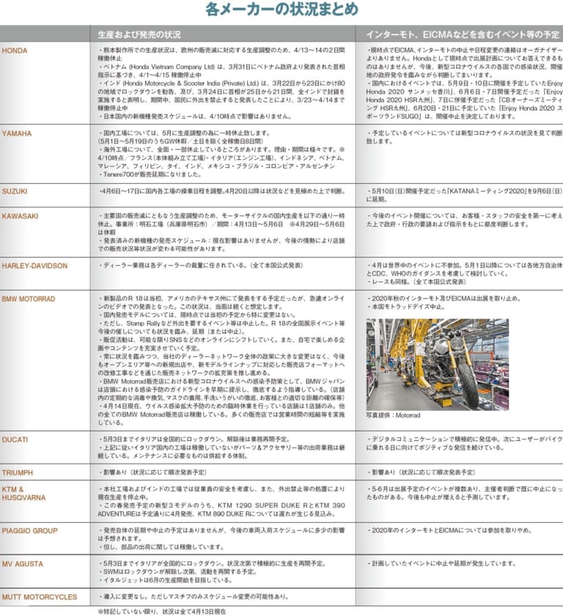
Task: Click the footnote ※特記していない限り、状況は全て4月13日現在
Action: click(162, 612)
